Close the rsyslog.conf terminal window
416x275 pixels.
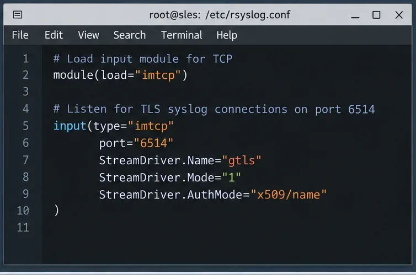399,15
